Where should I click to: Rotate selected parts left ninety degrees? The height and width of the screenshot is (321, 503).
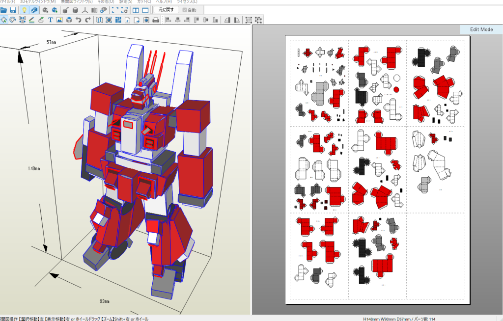coord(227,20)
